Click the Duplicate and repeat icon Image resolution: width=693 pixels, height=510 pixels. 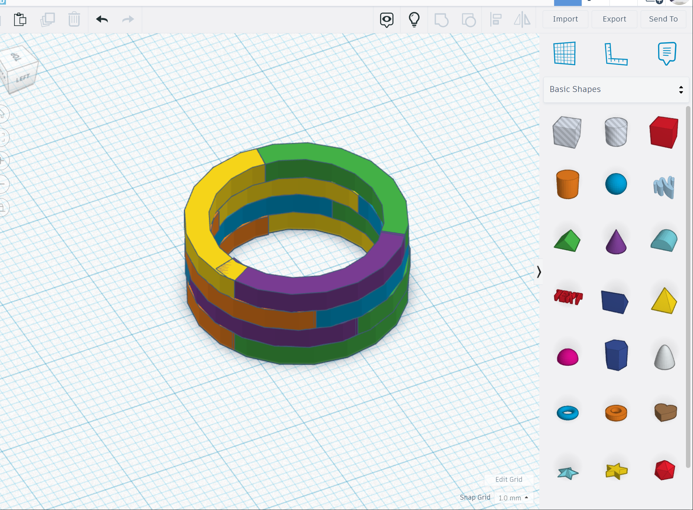point(48,19)
